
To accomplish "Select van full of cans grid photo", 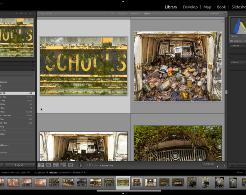I will point(178,66).
